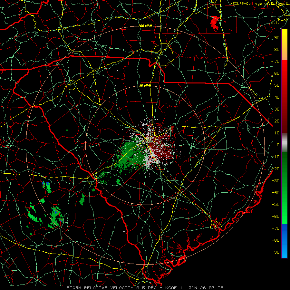Click the 40 value on velocity scale
290x290 pixels.
[x=277, y=97]
